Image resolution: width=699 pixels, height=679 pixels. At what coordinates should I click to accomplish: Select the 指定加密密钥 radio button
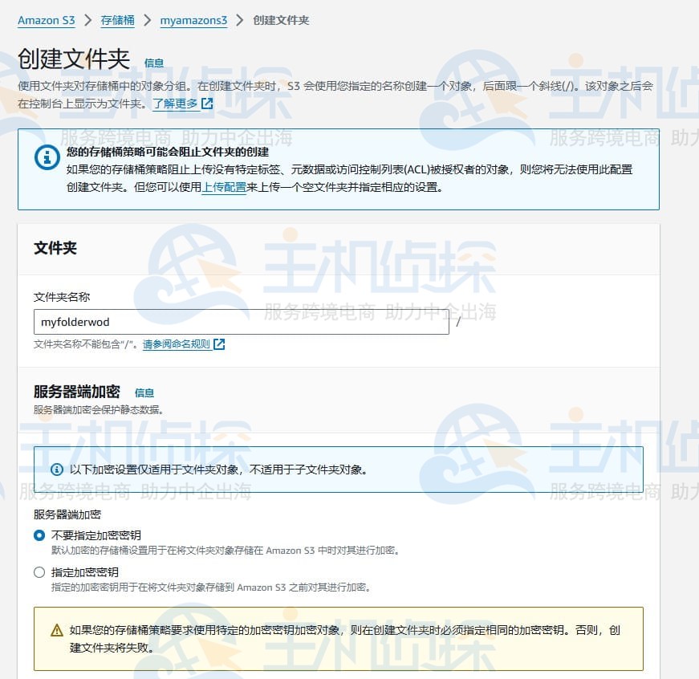(38, 571)
